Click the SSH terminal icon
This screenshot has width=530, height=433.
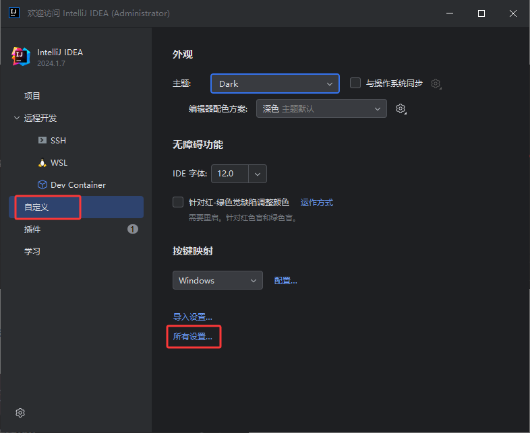click(42, 141)
